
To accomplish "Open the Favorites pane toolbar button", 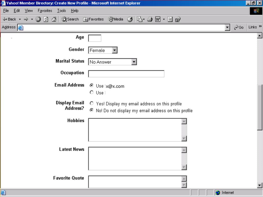I will click(x=93, y=19).
